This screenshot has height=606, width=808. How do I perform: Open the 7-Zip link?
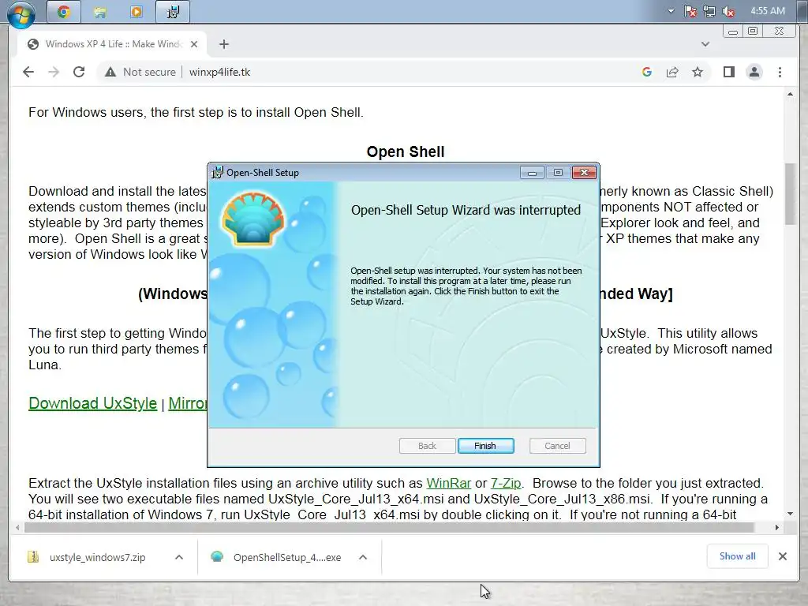pos(506,484)
